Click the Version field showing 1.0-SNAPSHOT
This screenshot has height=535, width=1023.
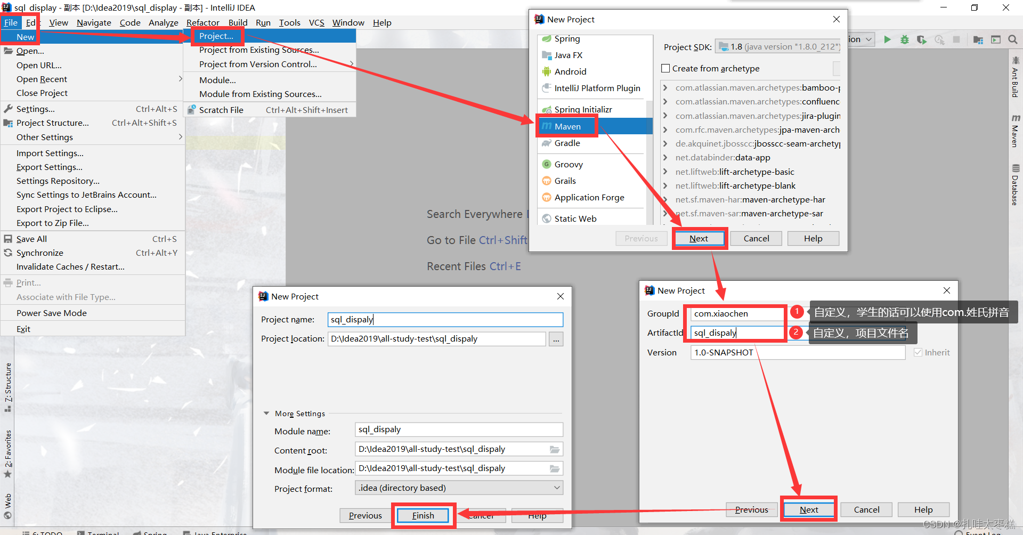pos(798,352)
